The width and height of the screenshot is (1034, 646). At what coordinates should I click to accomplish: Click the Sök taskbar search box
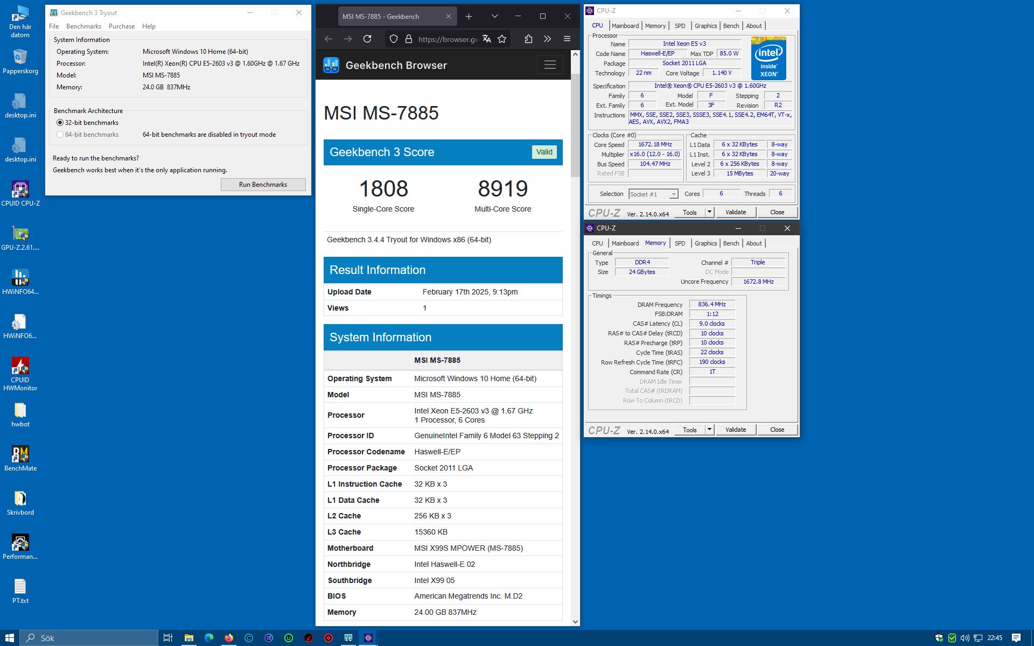pos(89,638)
